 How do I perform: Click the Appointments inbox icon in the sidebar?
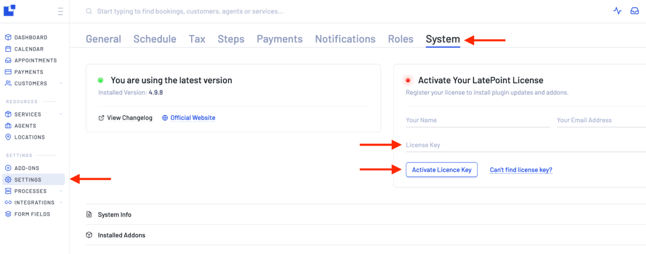click(x=8, y=61)
